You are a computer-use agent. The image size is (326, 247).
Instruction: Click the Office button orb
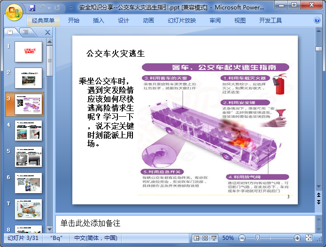pyautogui.click(x=14, y=13)
